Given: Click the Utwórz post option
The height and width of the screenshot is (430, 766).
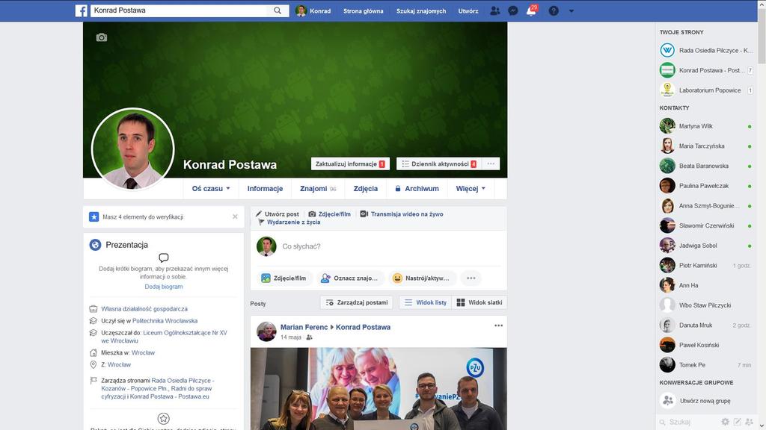Looking at the screenshot, I should point(278,214).
